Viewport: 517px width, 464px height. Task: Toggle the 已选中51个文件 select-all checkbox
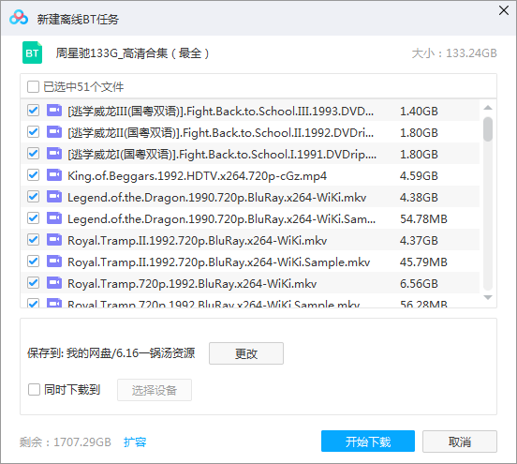tap(34, 87)
